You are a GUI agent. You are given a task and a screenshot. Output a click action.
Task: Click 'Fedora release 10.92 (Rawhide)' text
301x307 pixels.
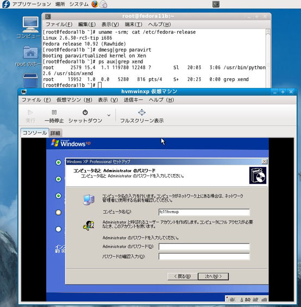84,44
